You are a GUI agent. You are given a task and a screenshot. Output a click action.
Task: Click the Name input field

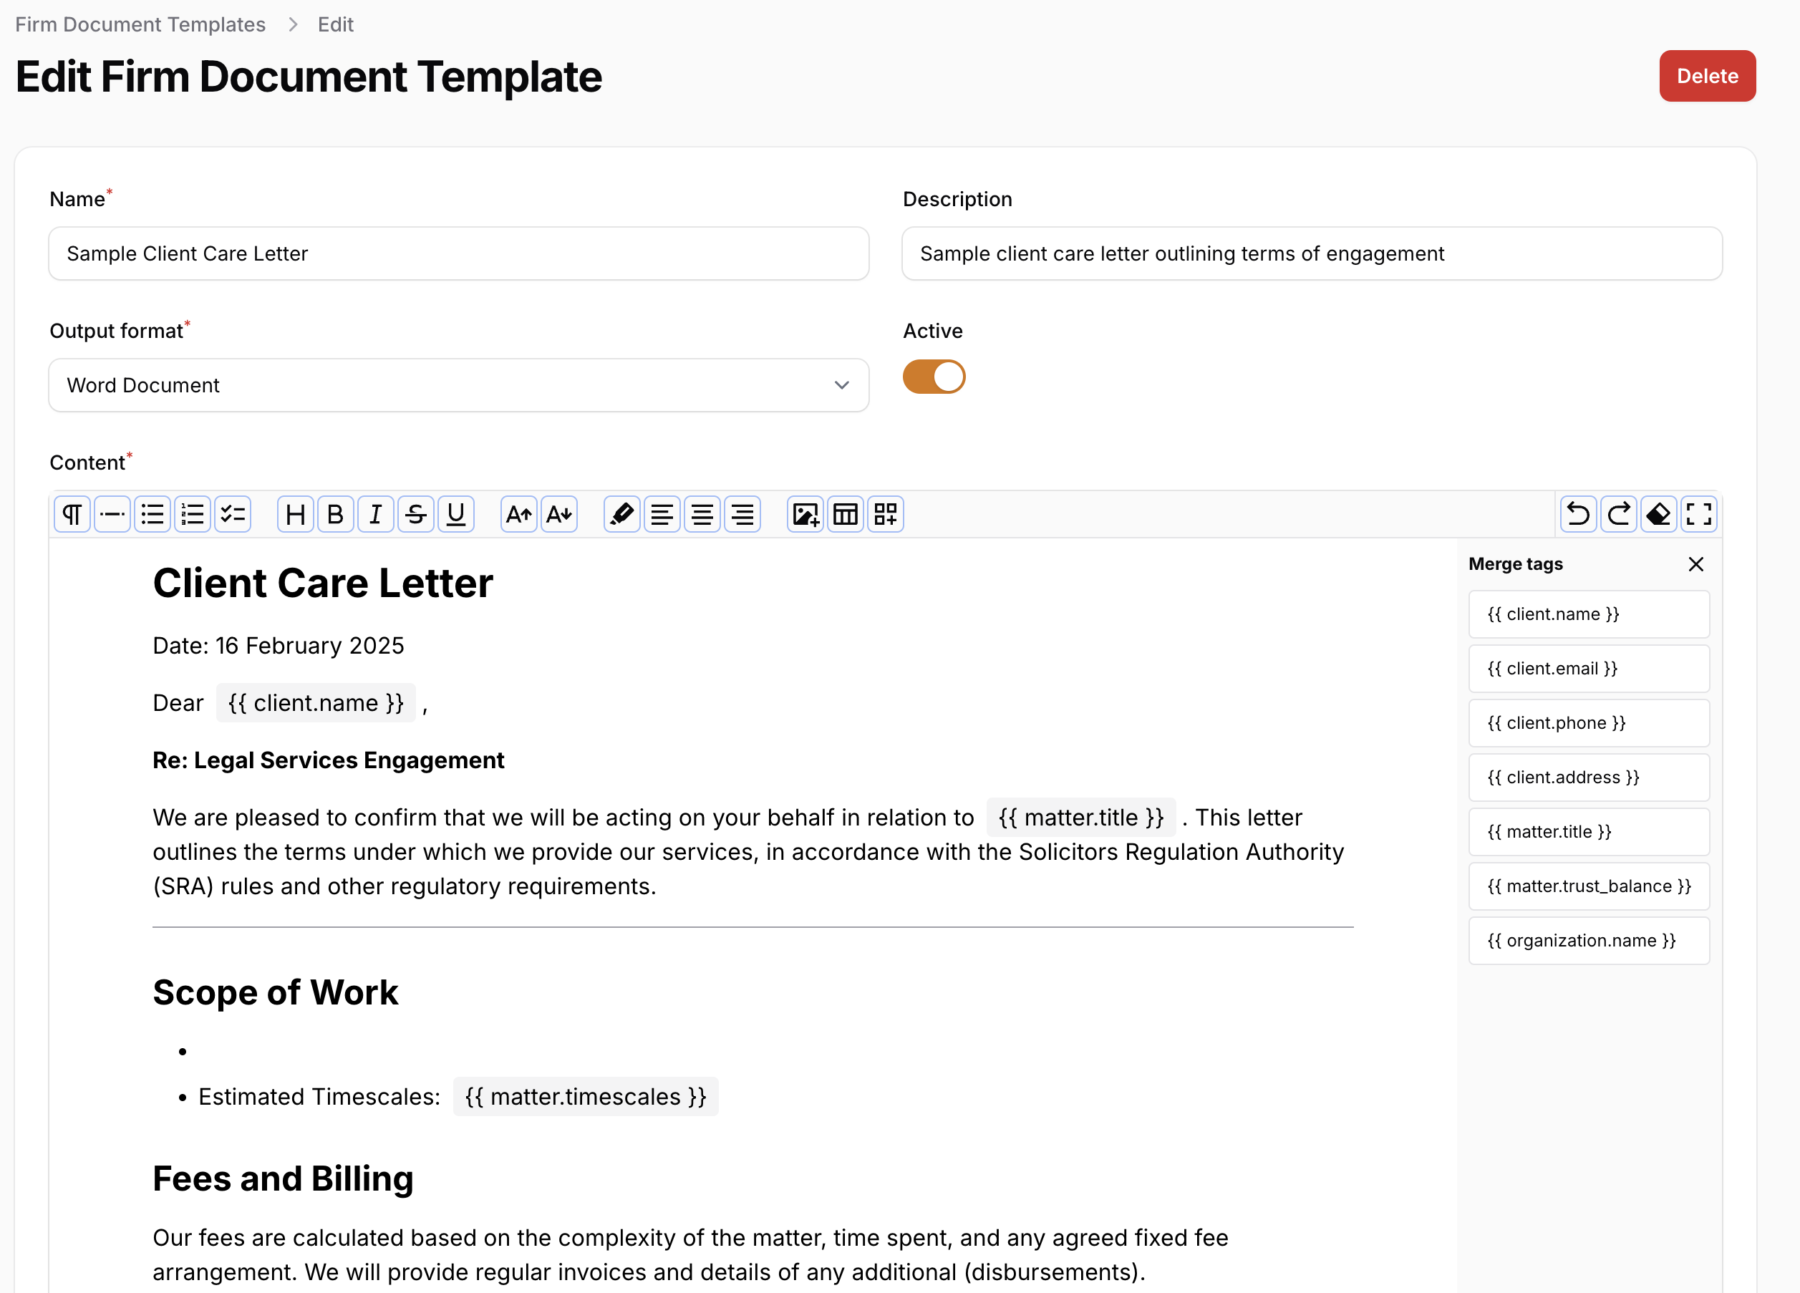pyautogui.click(x=458, y=253)
